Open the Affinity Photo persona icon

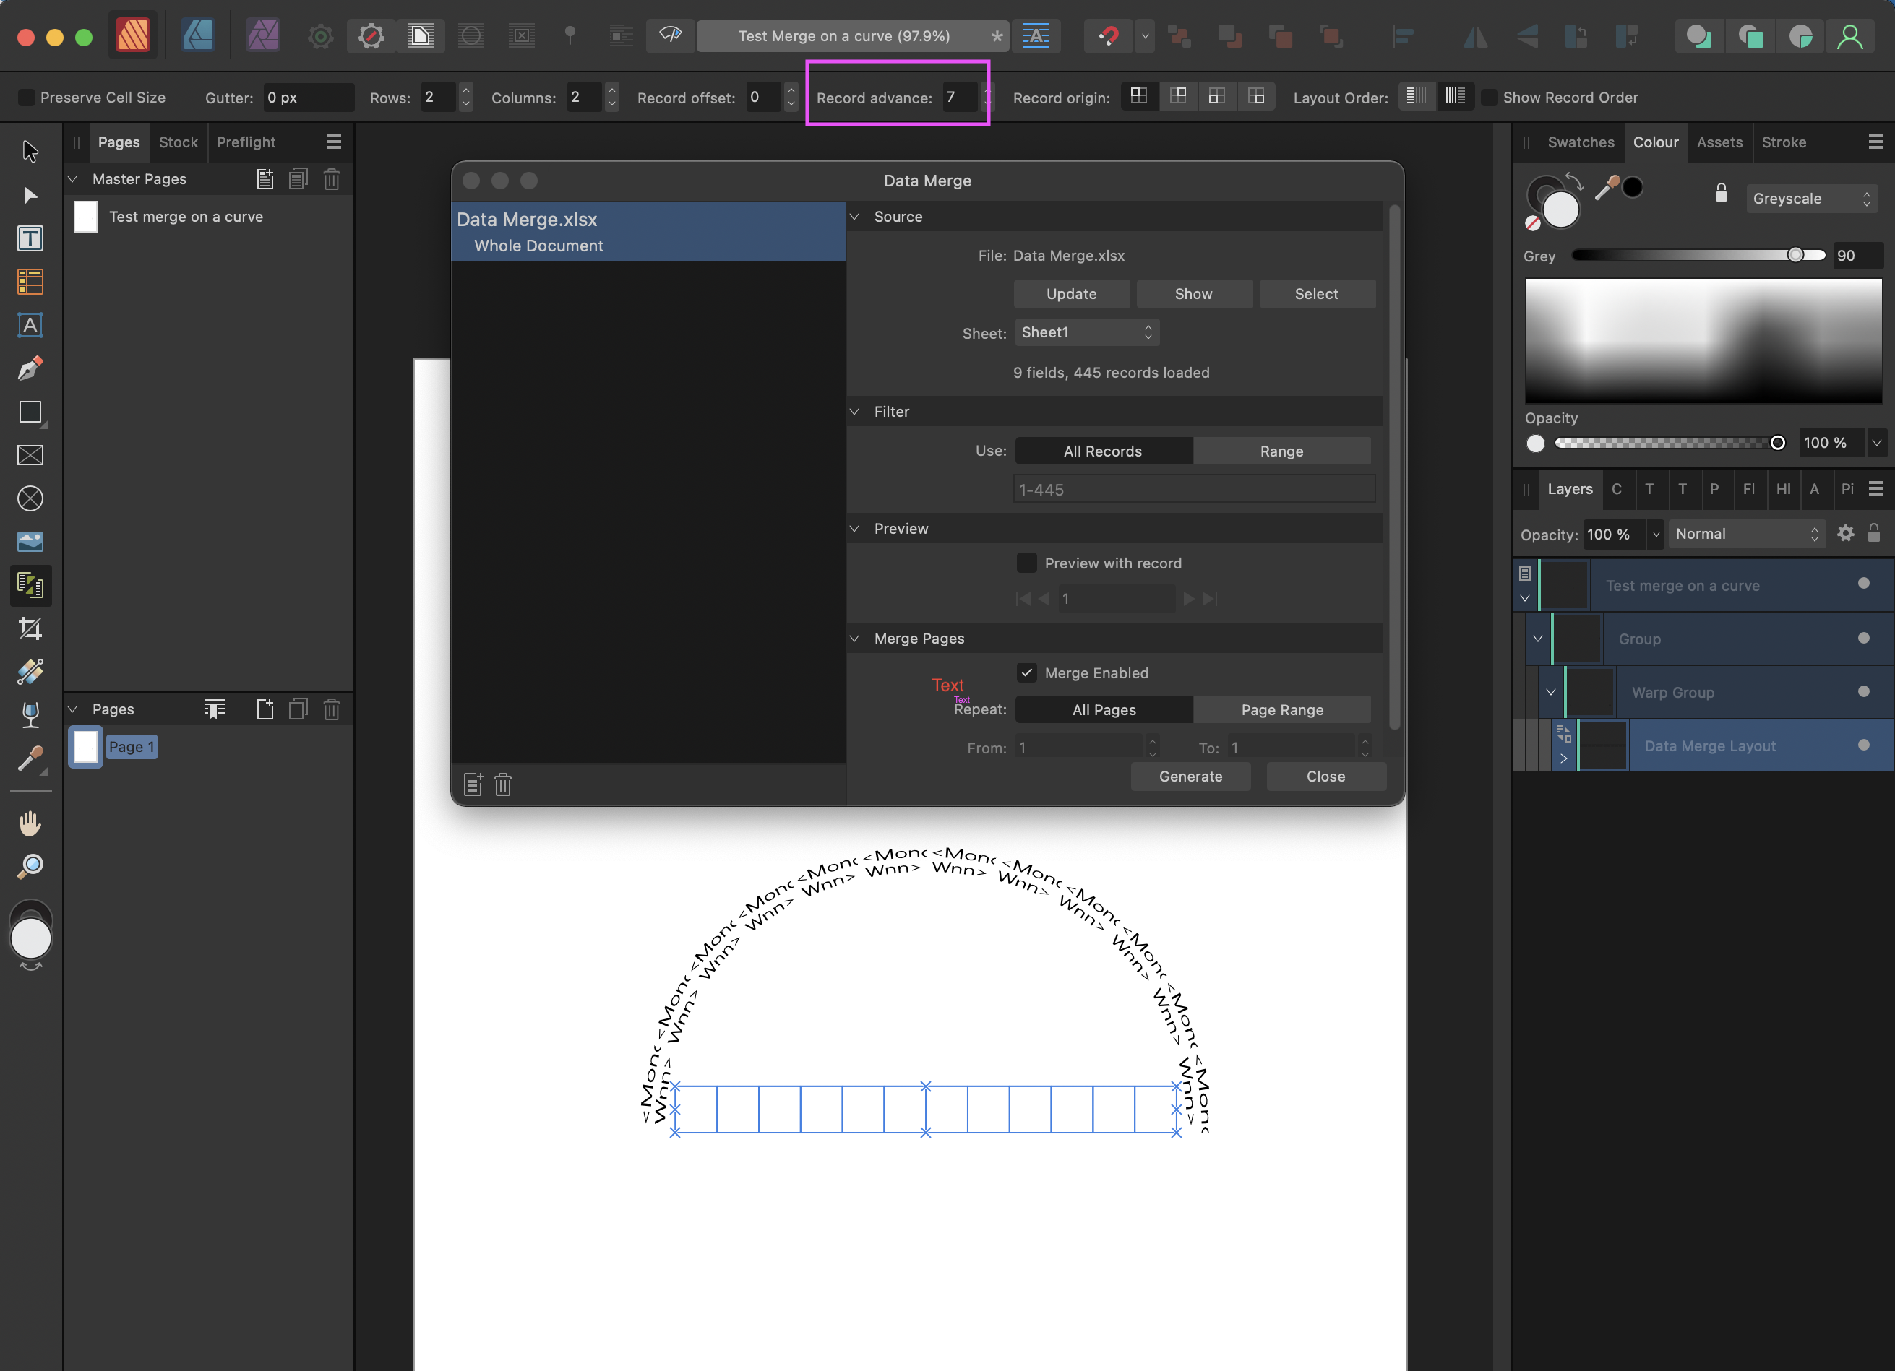[x=262, y=36]
